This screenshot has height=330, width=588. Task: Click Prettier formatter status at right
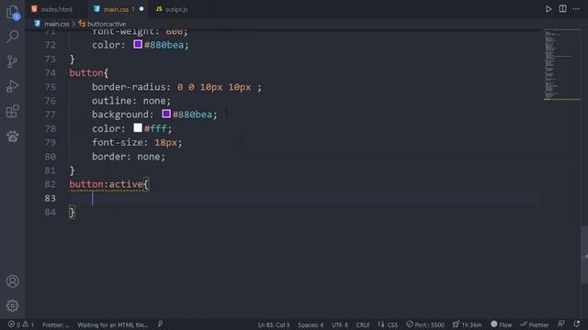point(535,324)
